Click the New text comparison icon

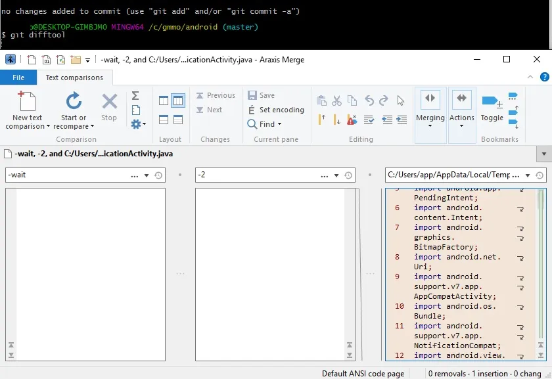point(27,102)
